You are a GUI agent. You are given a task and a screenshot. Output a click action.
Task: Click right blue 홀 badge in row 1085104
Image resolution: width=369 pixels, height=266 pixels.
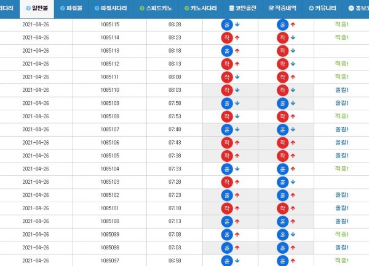pyautogui.click(x=283, y=169)
